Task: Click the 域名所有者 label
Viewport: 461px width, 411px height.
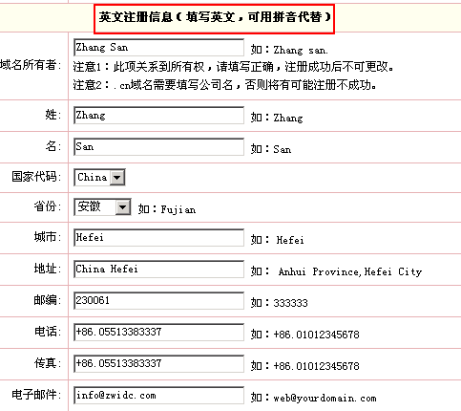Action: [x=31, y=65]
